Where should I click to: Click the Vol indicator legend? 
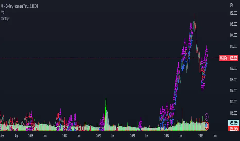[x=3, y=12]
